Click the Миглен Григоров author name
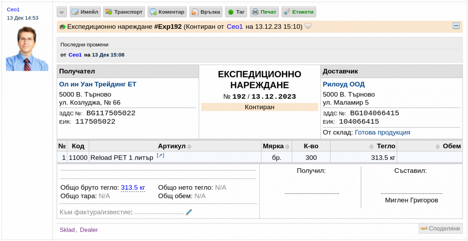Viewport: 468px width, 241px height. tap(411, 201)
